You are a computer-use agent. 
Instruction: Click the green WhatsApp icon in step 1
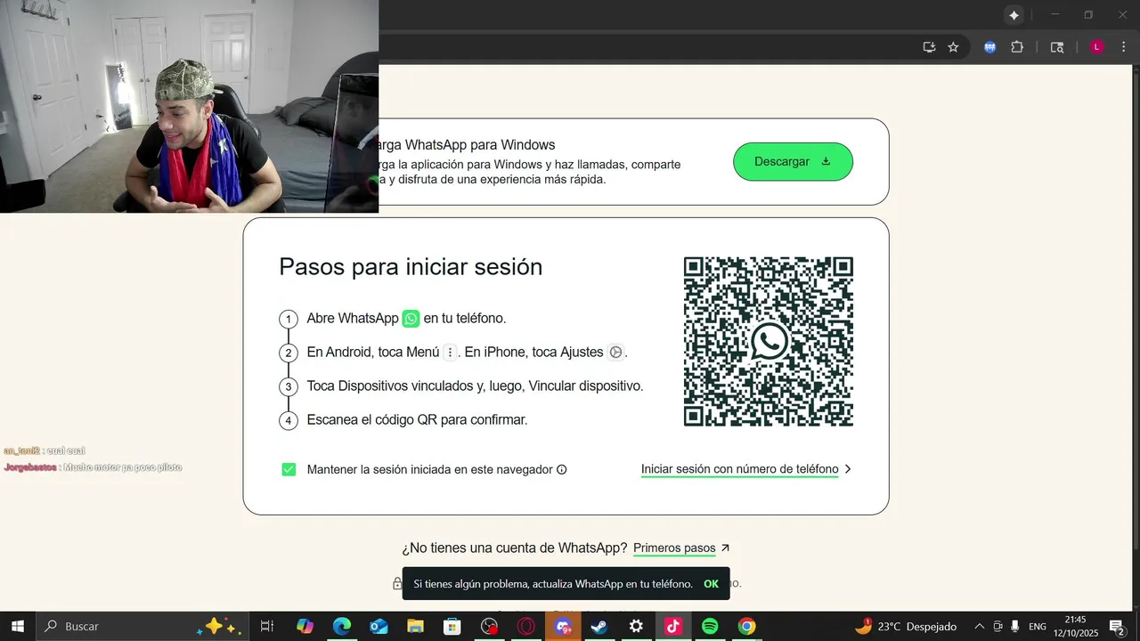tap(411, 318)
